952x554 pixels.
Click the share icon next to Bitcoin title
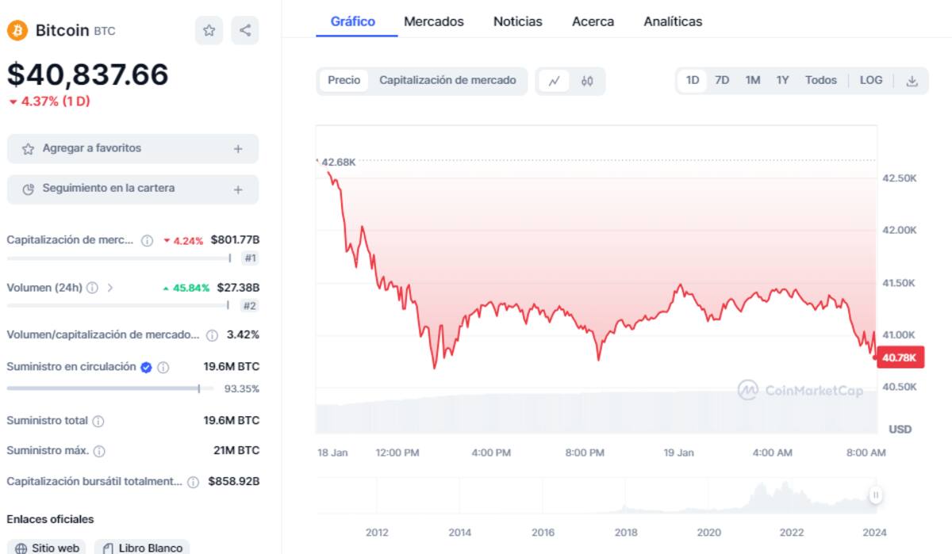[x=245, y=31]
